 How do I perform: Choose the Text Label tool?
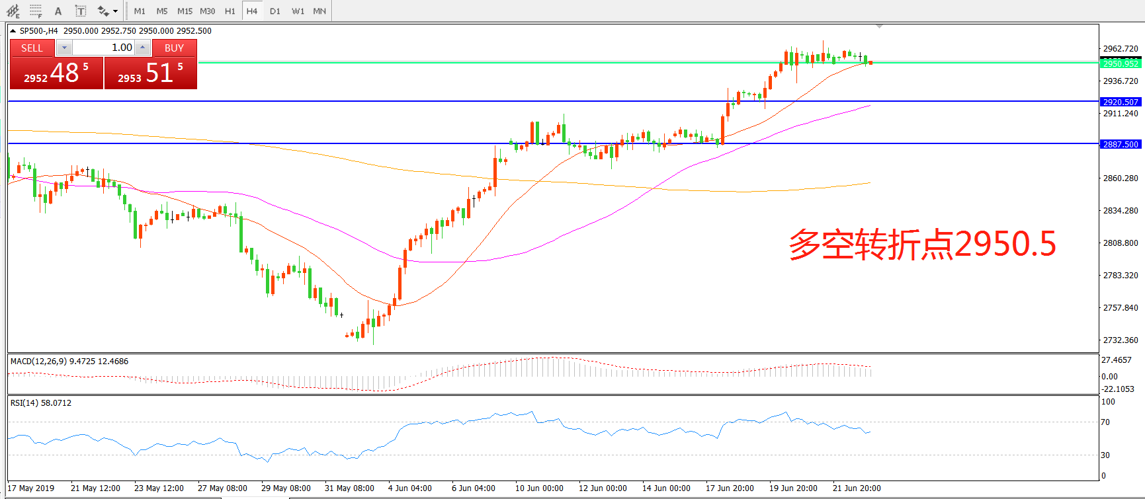pyautogui.click(x=80, y=11)
